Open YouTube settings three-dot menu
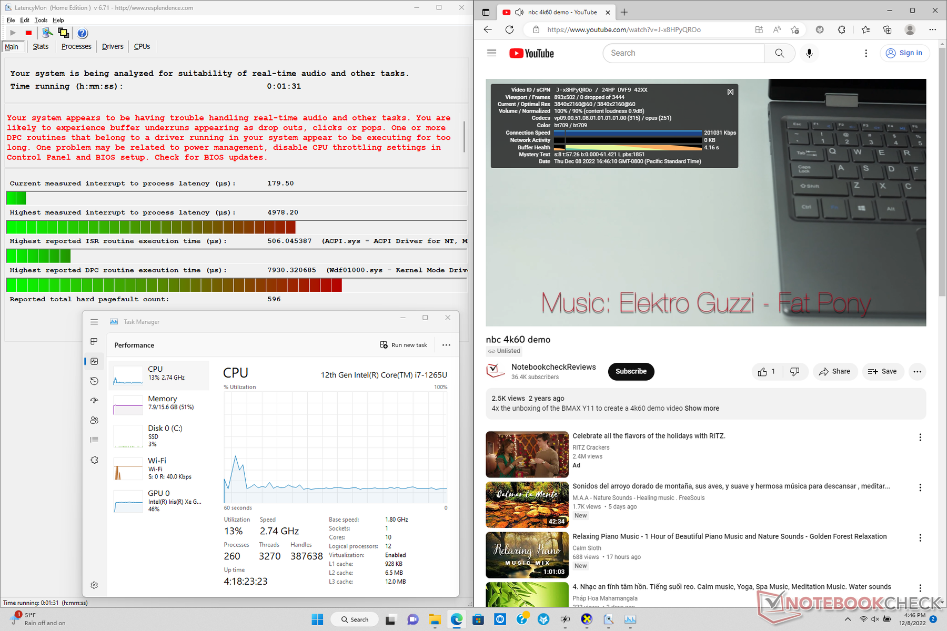Viewport: 947px width, 631px height. [x=866, y=53]
